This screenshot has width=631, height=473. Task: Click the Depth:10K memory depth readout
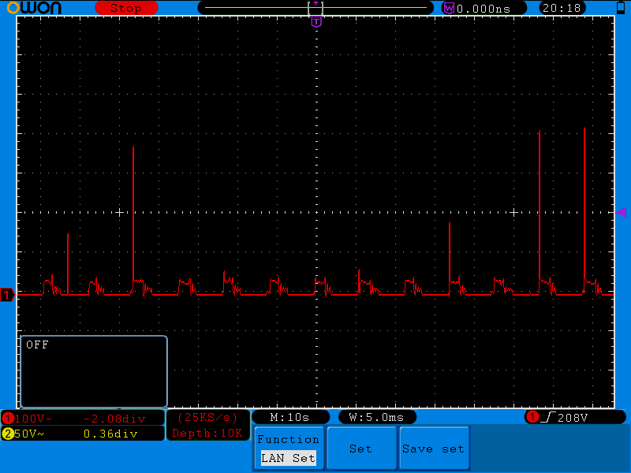pos(207,433)
